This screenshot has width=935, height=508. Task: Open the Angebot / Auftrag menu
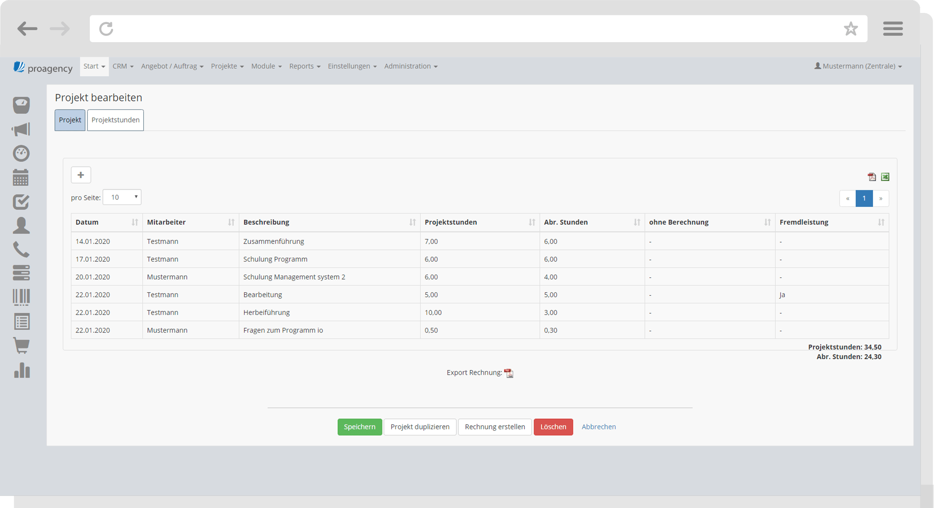tap(172, 66)
